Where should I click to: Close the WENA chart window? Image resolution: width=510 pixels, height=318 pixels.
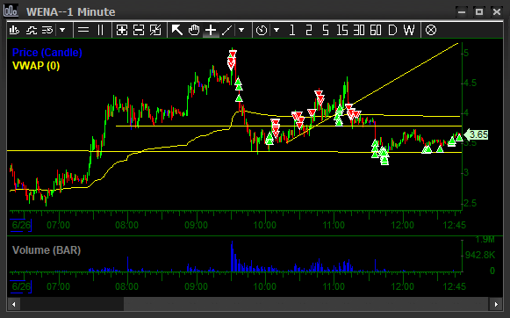[497, 12]
